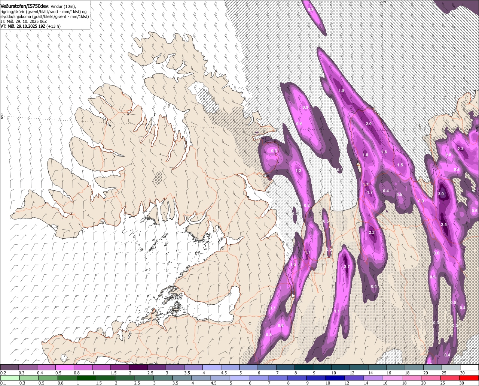
Task: Click the 10–12 deep blue swatch in lower legend
Action: click(x=335, y=378)
